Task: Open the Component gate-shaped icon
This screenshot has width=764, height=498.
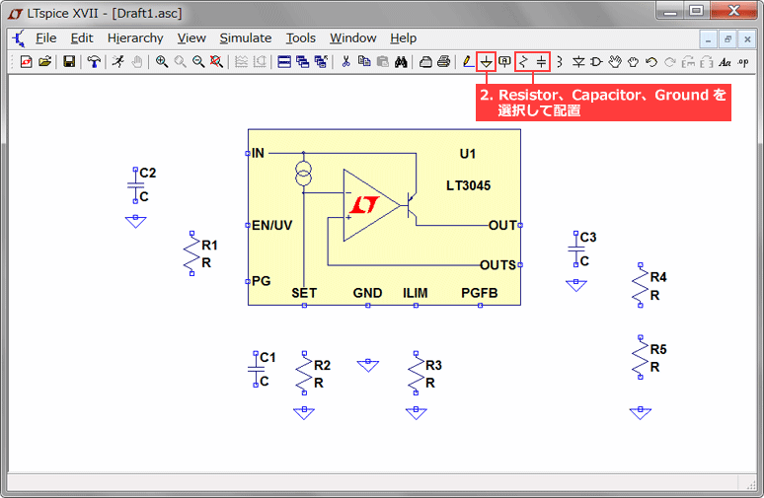Action: pos(596,62)
